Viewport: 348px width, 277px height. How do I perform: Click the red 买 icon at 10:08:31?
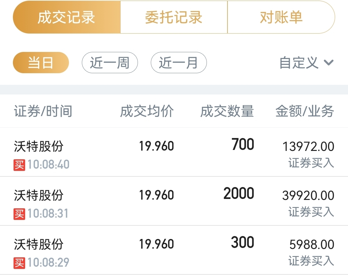[x=19, y=214]
